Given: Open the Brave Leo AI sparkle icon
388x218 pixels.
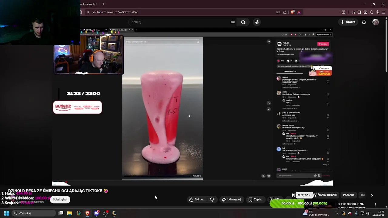Looking at the screenshot, I should coord(371,12).
